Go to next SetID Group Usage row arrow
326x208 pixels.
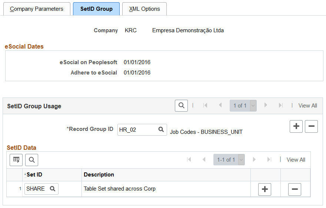click(x=266, y=106)
